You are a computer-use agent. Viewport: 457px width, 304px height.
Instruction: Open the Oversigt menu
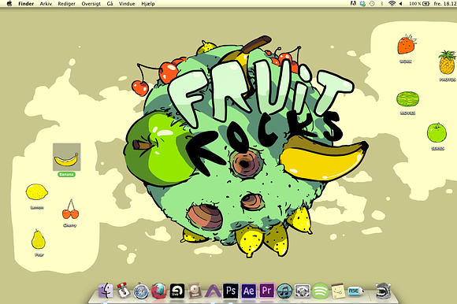[91, 4]
